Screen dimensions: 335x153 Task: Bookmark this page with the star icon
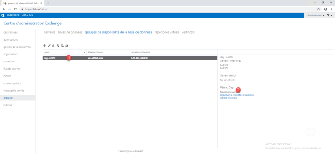click(318, 9)
